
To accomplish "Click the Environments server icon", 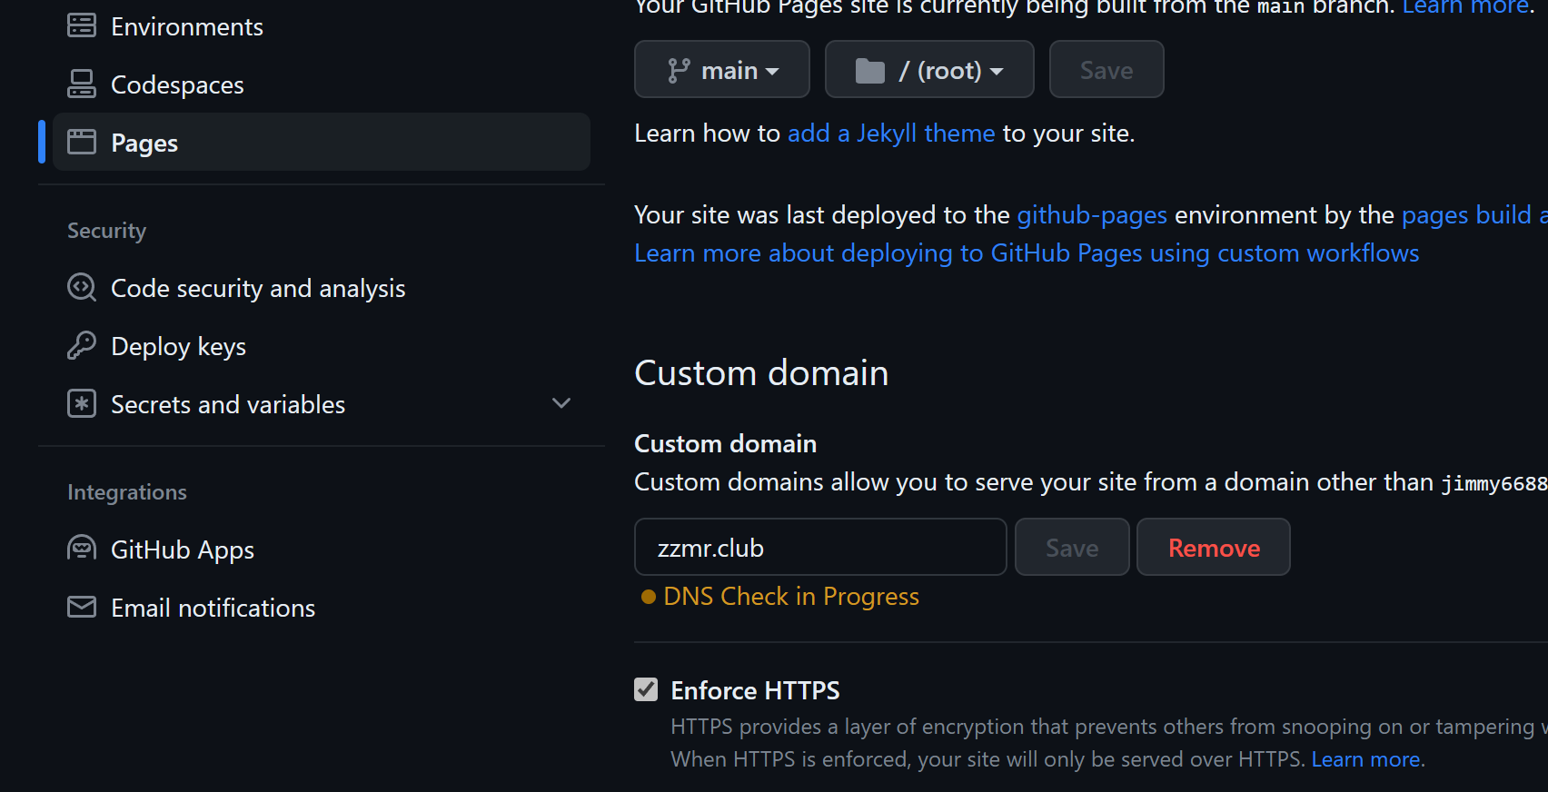I will [82, 25].
